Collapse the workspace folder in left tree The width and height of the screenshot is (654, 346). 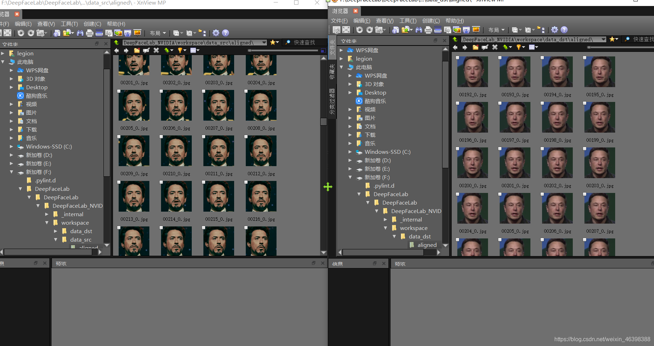47,223
